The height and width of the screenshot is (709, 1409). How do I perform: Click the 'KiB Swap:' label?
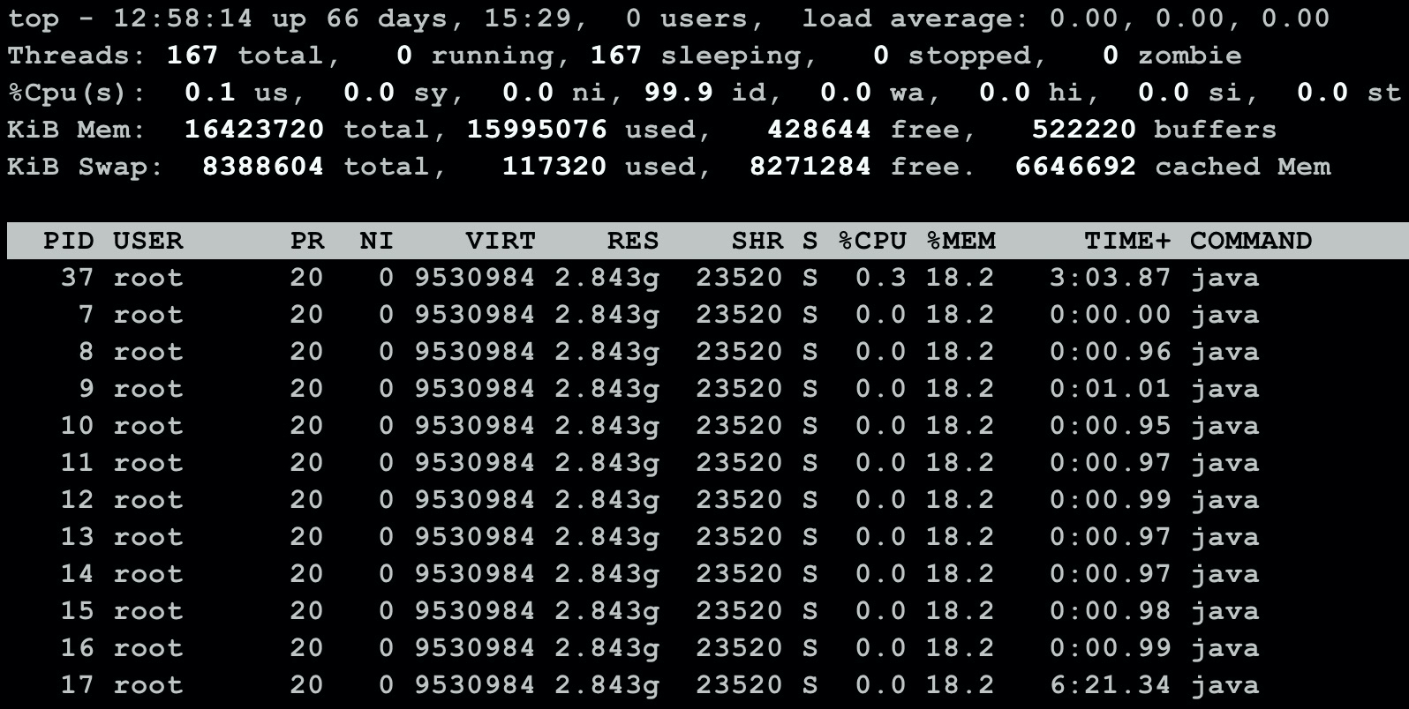click(x=86, y=167)
